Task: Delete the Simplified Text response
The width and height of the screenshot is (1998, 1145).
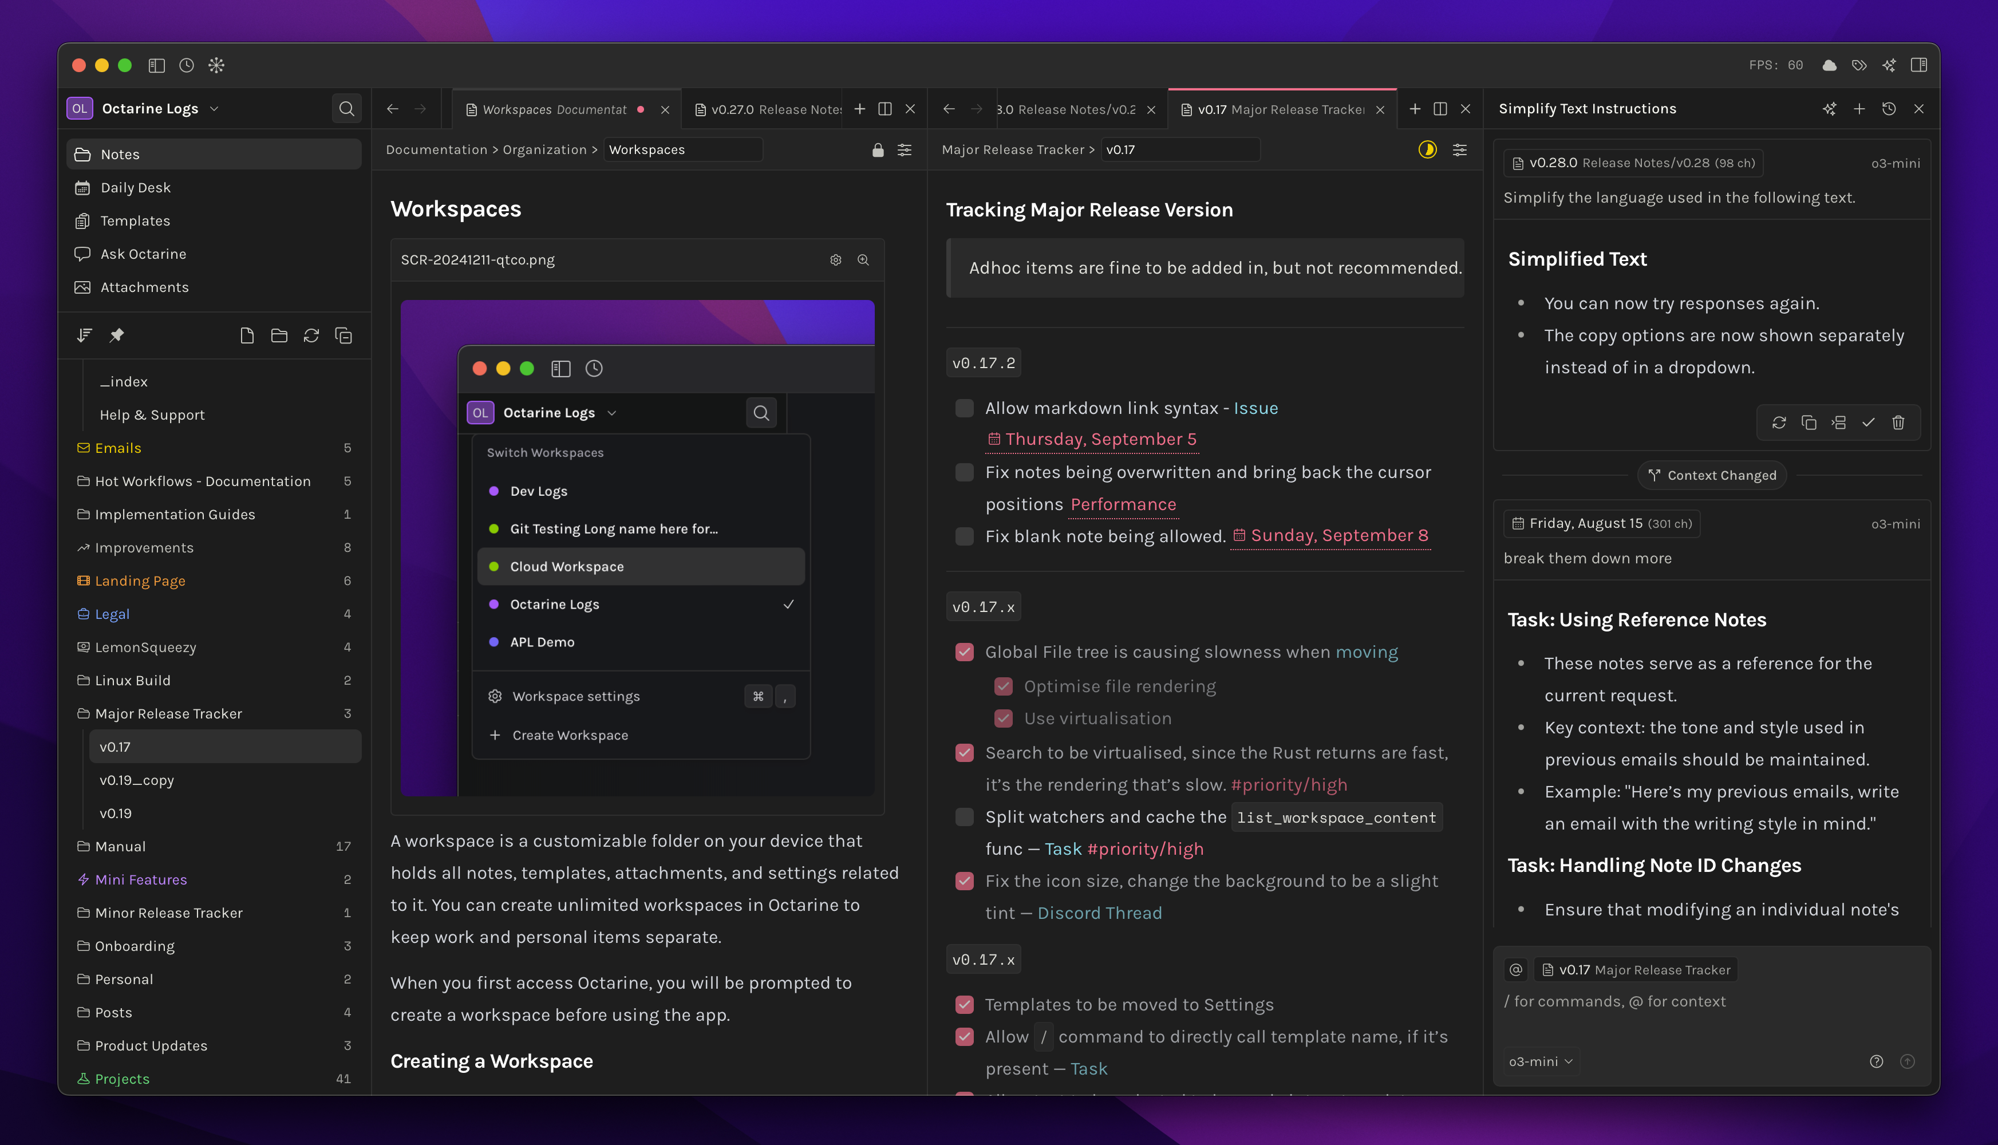Action: (1898, 423)
